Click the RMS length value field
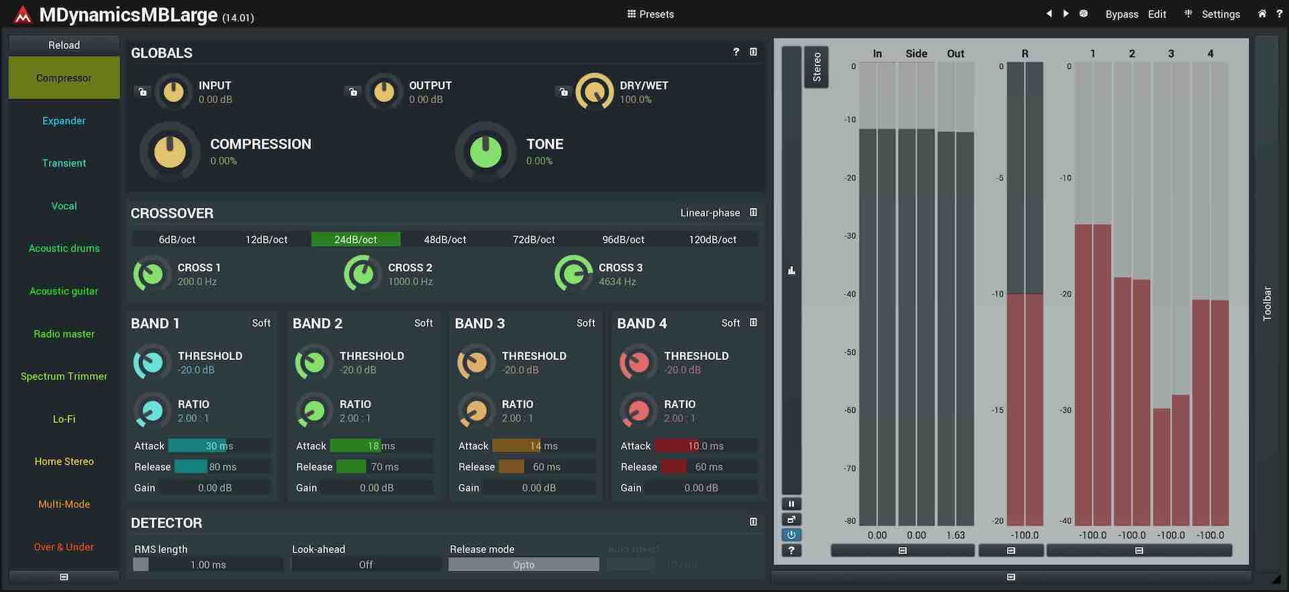Image resolution: width=1289 pixels, height=592 pixels. tap(208, 565)
